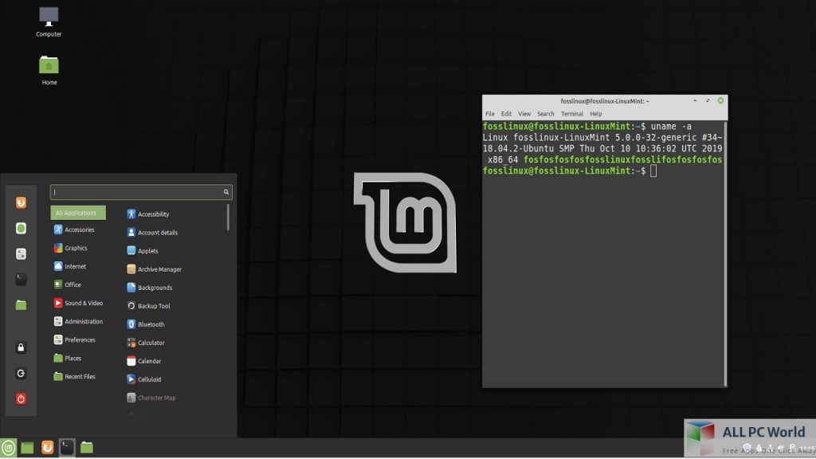The width and height of the screenshot is (816, 459).
Task: Show Recent Files in the menu
Action: (x=76, y=376)
